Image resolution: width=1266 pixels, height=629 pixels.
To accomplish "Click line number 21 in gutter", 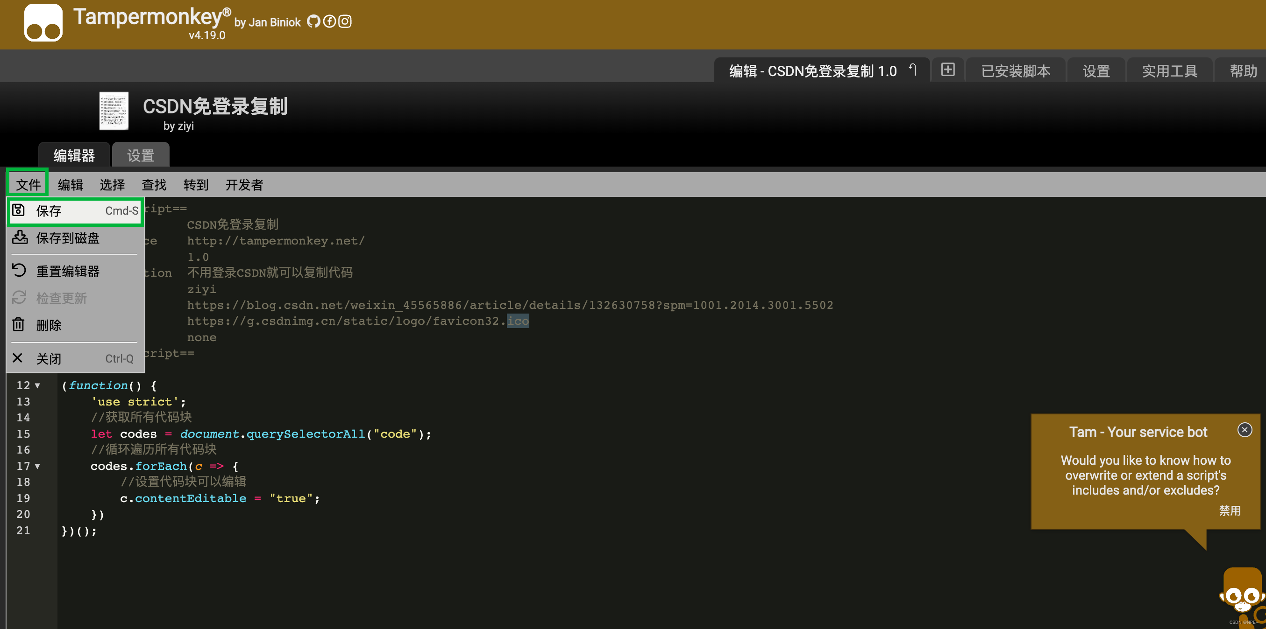I will [23, 530].
